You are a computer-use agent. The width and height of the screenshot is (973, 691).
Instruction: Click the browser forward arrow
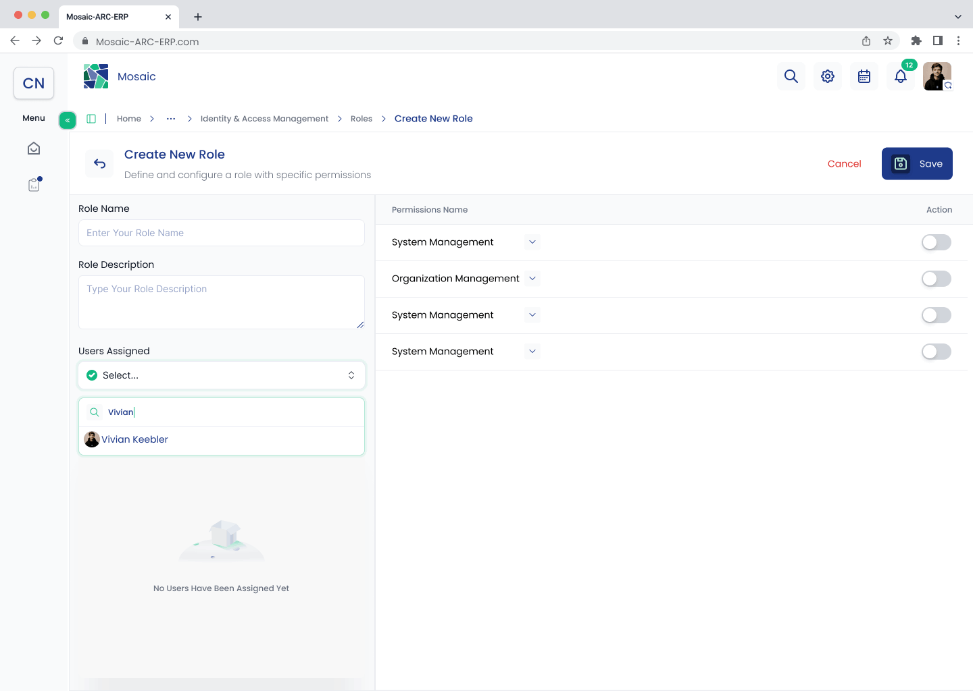[36, 40]
